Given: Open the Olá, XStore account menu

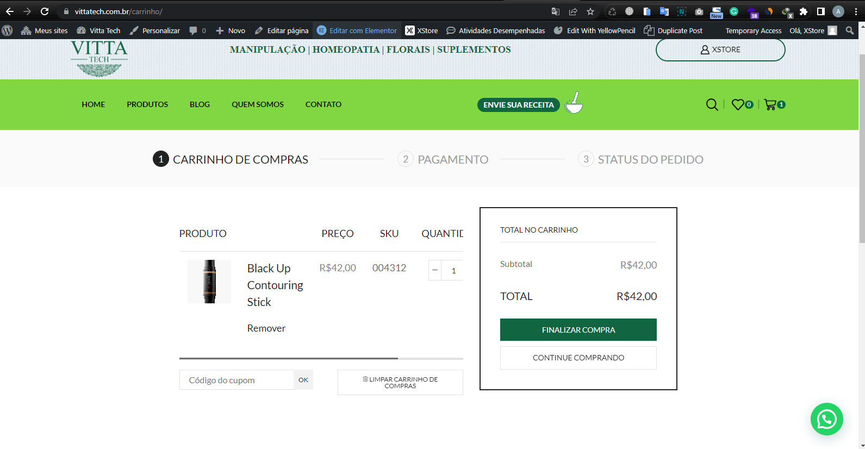Looking at the screenshot, I should coord(813,30).
